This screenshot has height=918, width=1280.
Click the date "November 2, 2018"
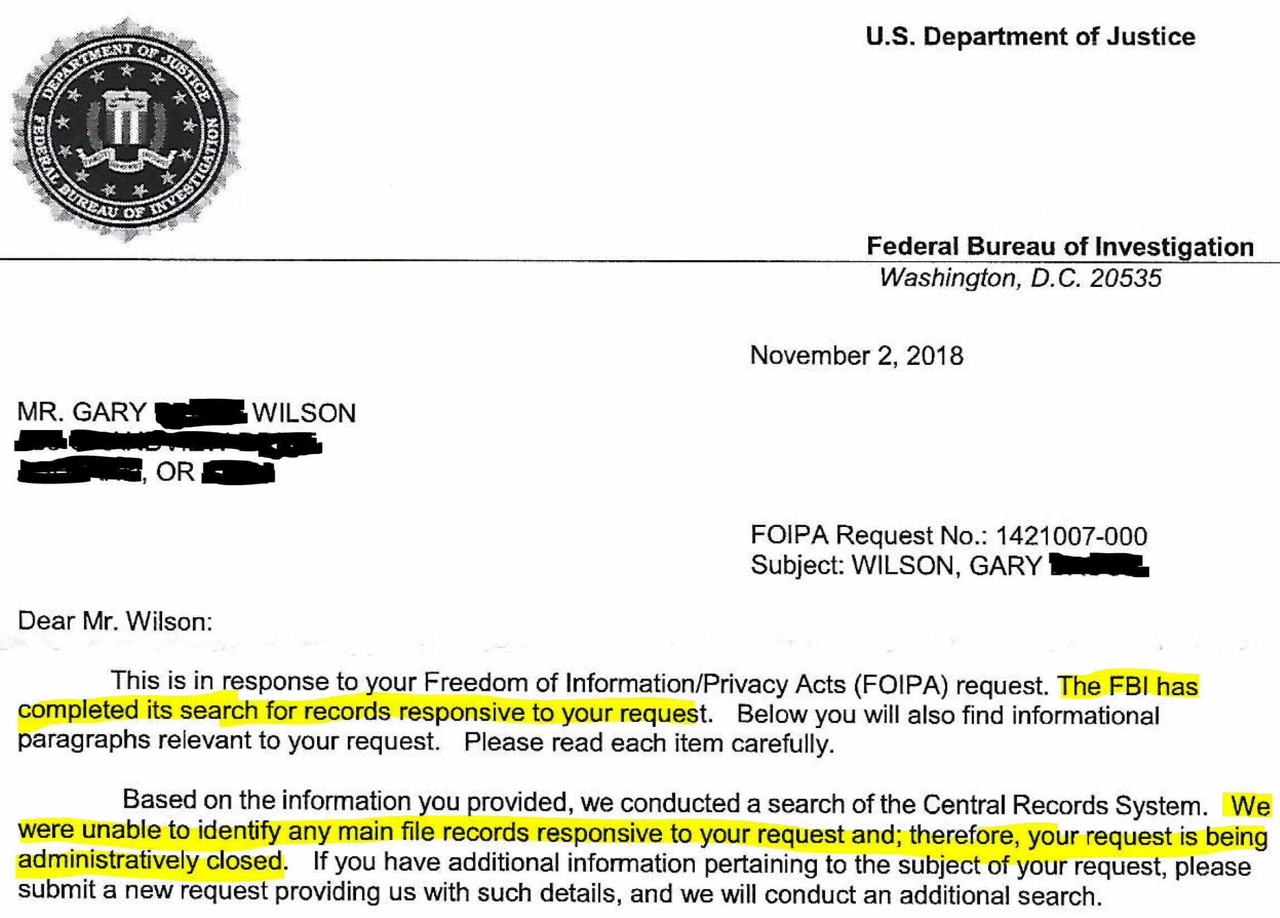click(856, 356)
